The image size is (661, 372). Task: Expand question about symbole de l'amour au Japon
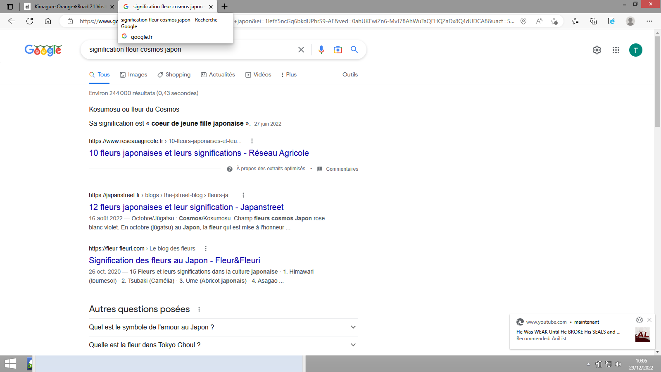point(224,327)
